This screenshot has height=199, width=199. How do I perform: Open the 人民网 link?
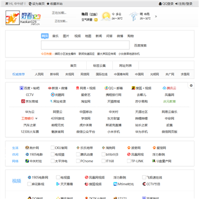(39, 75)
